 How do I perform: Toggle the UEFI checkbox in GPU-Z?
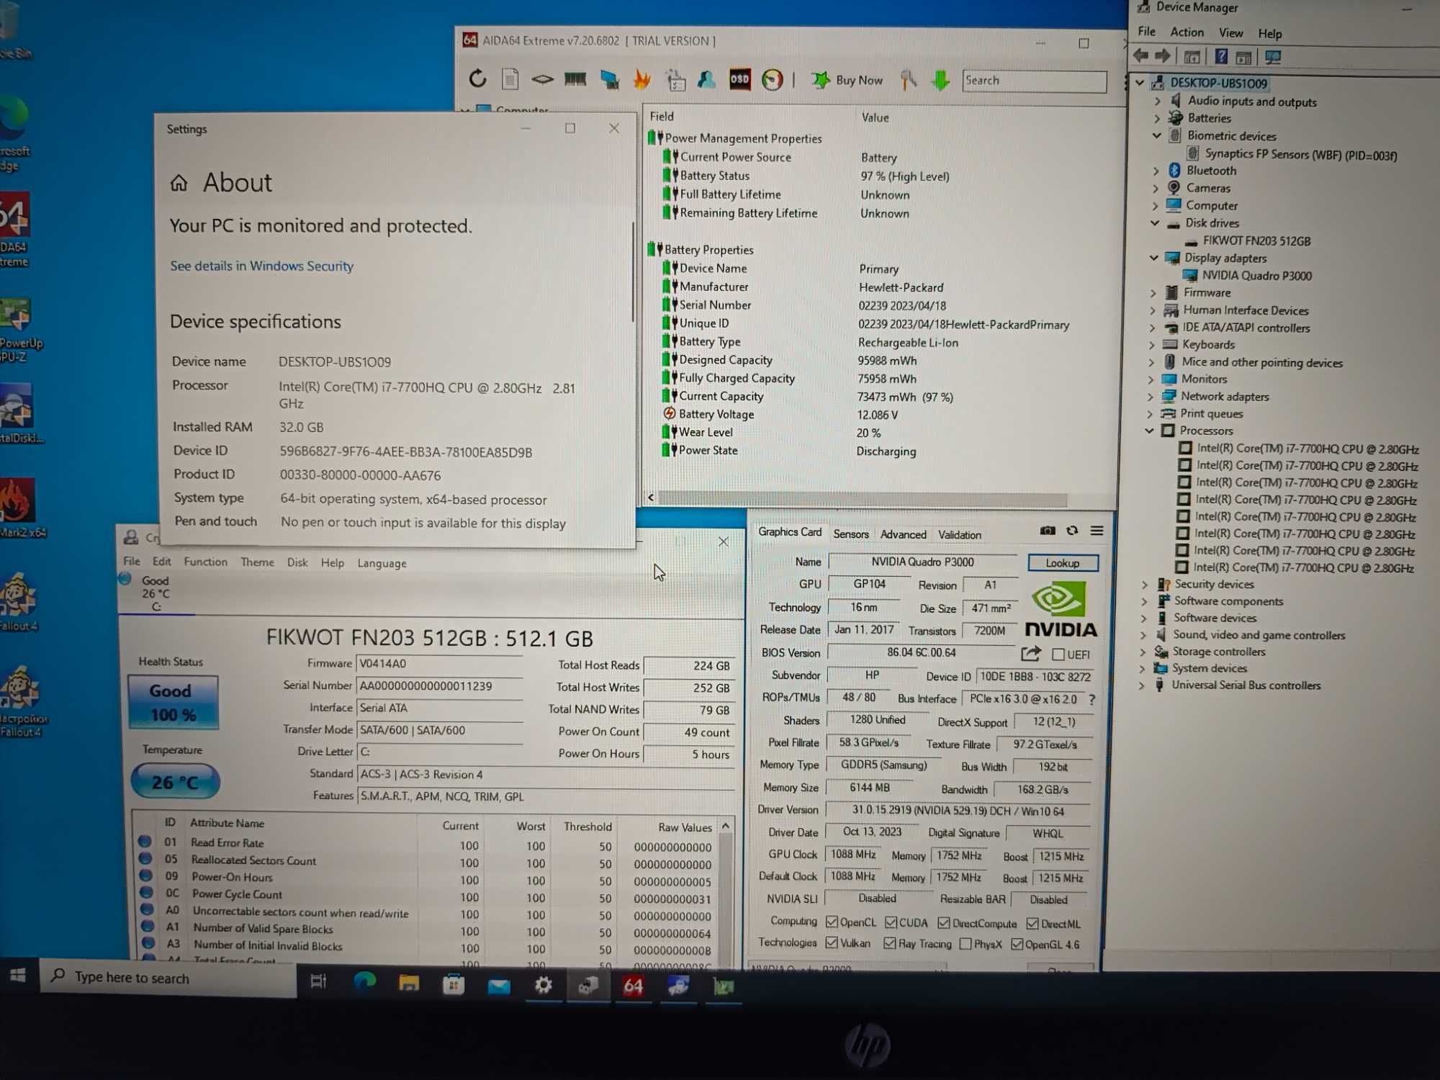coord(1058,654)
